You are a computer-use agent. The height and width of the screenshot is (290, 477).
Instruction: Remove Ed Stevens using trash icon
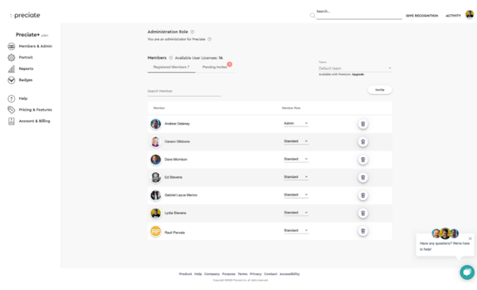[x=363, y=177]
